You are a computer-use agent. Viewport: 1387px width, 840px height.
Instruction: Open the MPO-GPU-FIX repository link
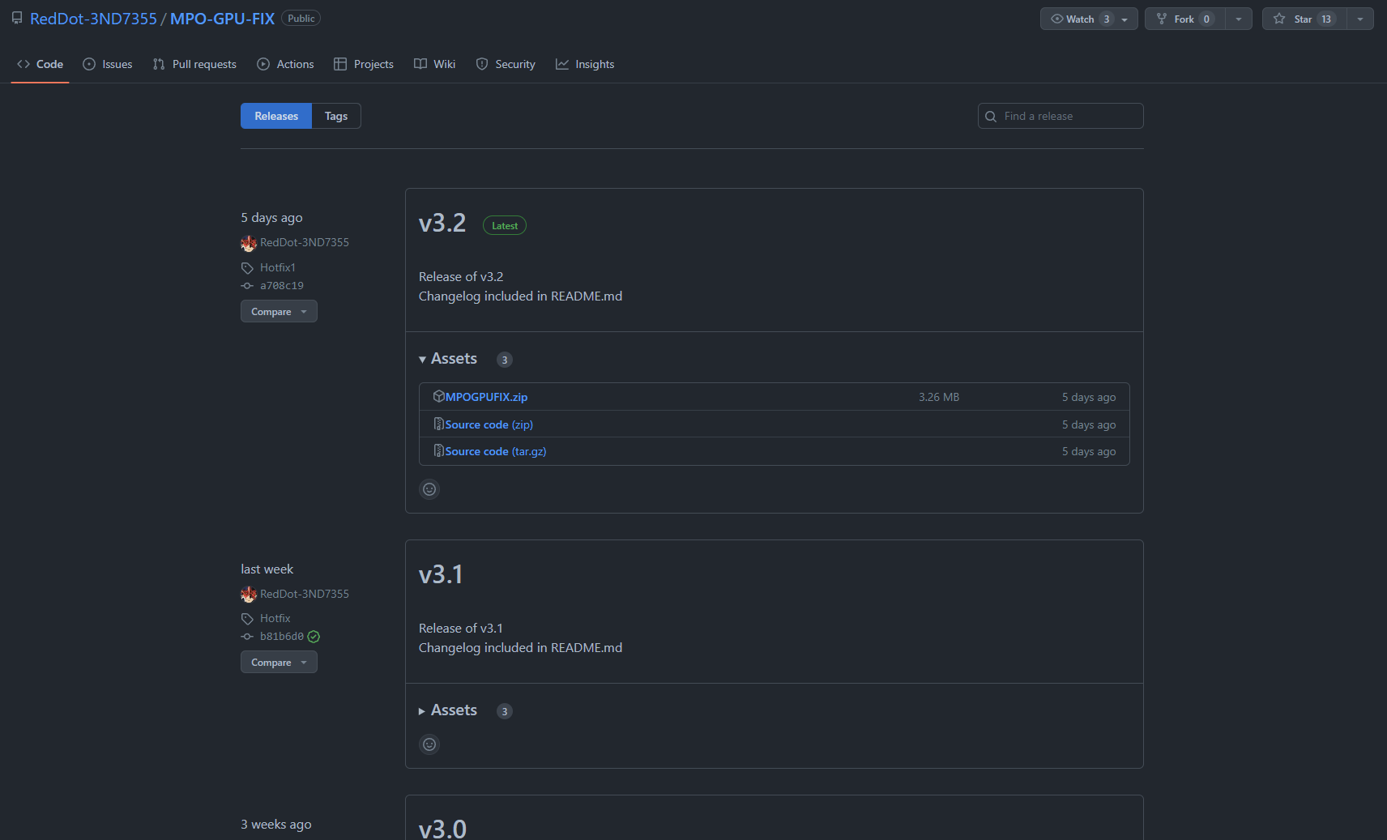pyautogui.click(x=222, y=19)
